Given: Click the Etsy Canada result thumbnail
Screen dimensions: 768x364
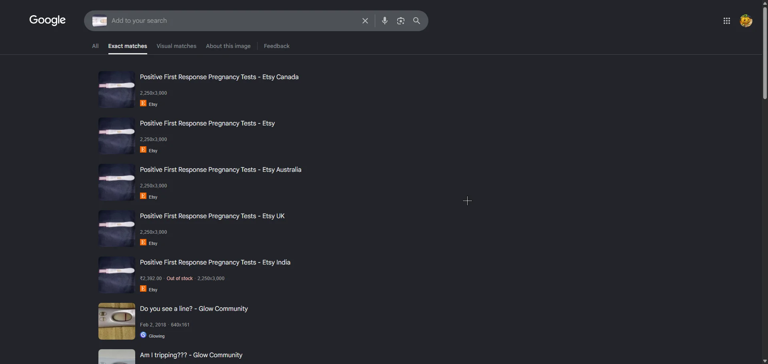Looking at the screenshot, I should click(117, 90).
